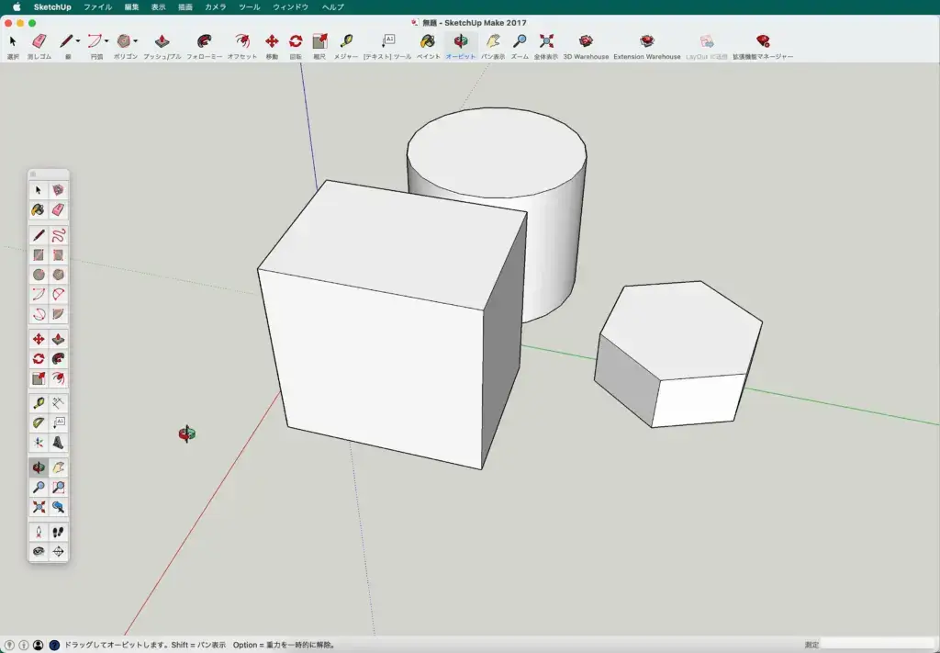Image resolution: width=940 pixels, height=653 pixels.
Task: Open the ファイル menu
Action: point(97,7)
